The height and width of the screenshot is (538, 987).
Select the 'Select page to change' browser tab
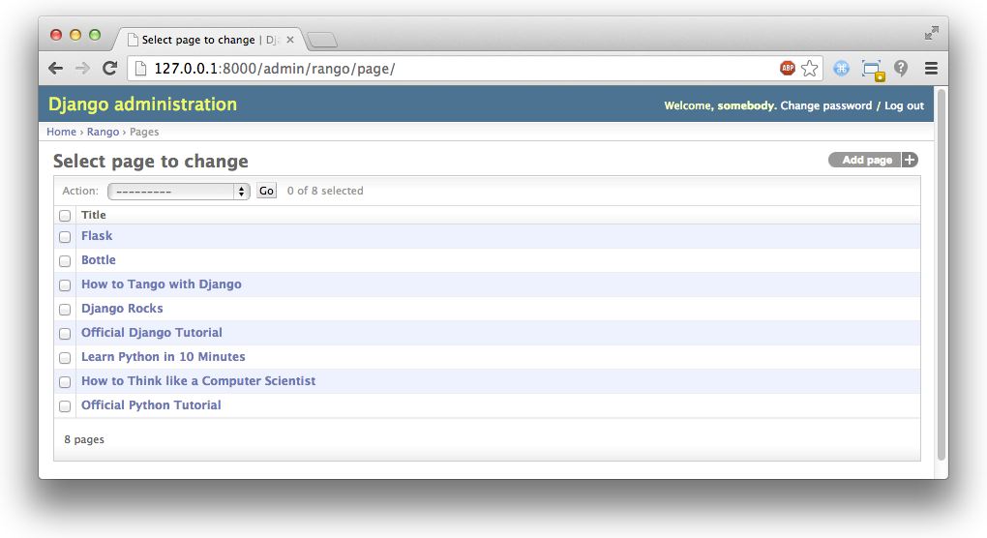[x=208, y=39]
